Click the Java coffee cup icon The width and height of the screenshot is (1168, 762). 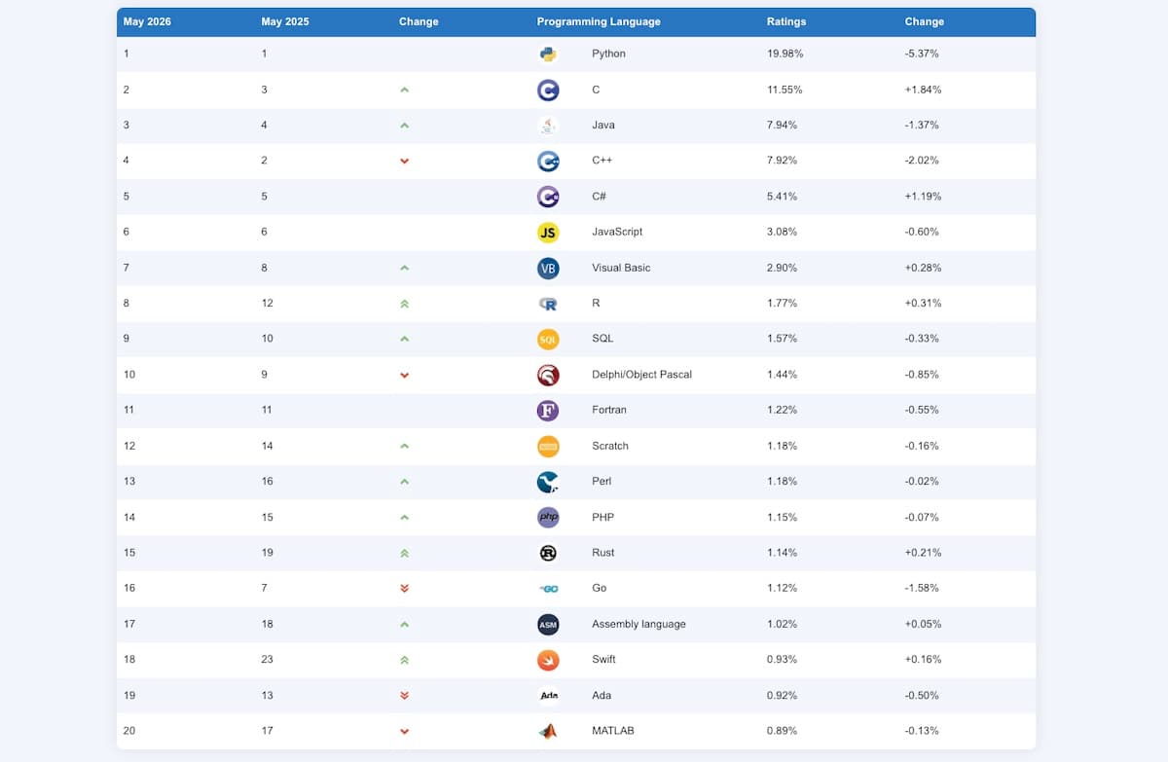[548, 125]
